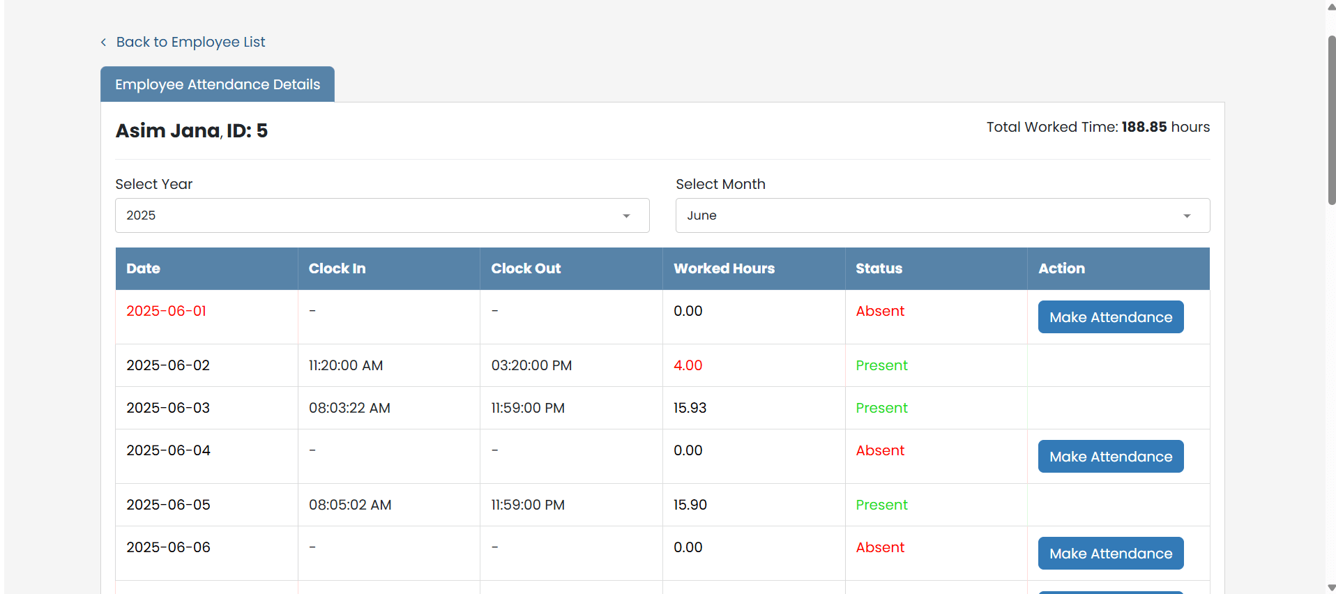Select date cell 2025-06-02
This screenshot has height=594, width=1336.
click(168, 365)
